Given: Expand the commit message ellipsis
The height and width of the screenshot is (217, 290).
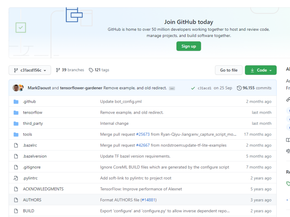Looking at the screenshot, I should coord(172,88).
